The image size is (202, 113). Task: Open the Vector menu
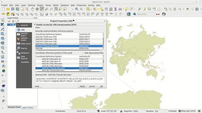pos(48,5)
